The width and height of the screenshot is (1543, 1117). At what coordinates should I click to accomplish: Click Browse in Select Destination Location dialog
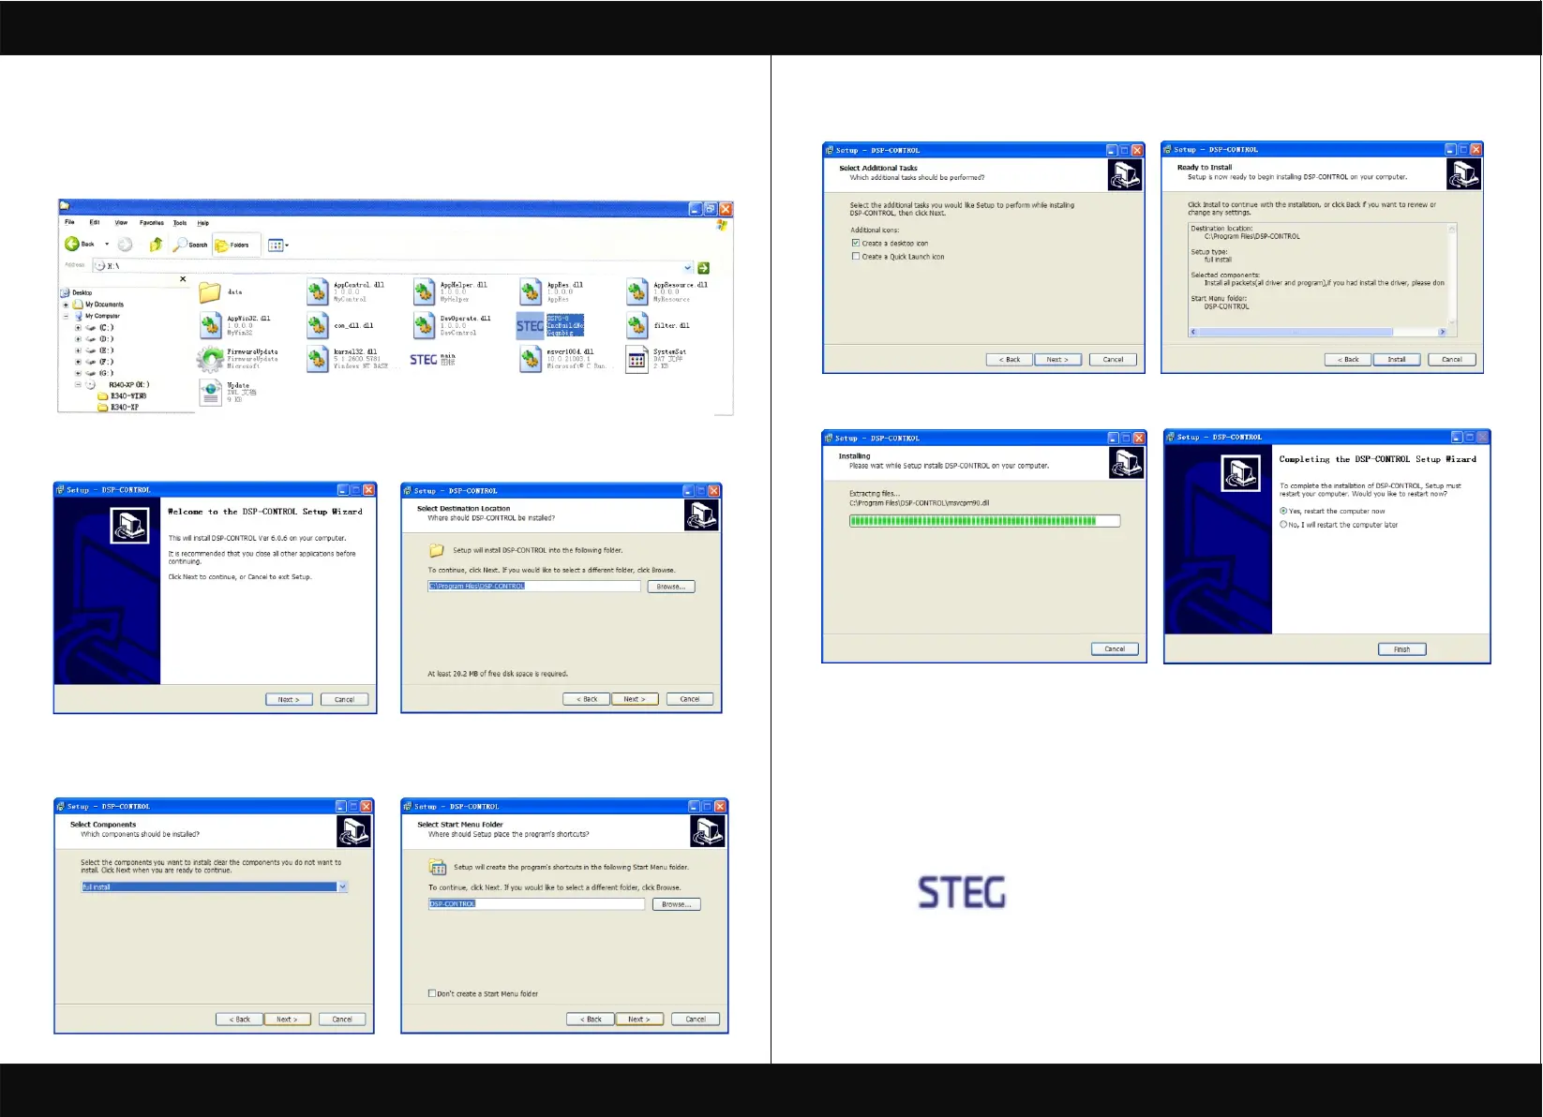[671, 587]
